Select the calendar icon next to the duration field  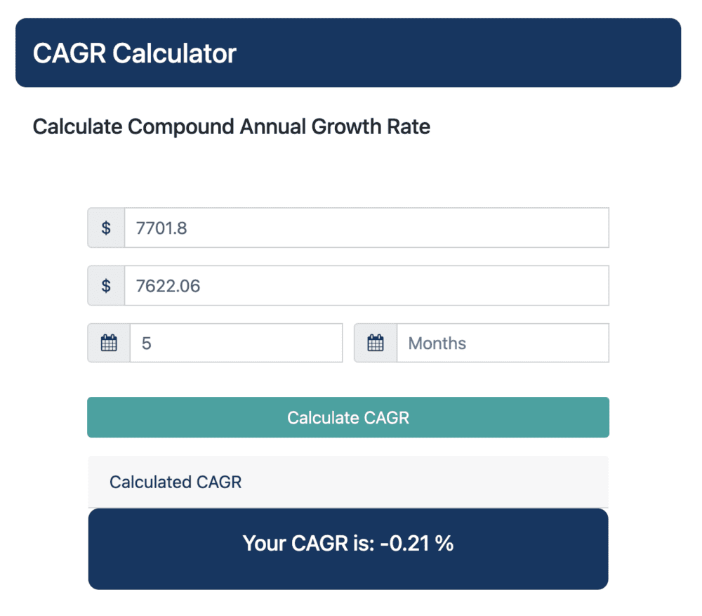(108, 343)
